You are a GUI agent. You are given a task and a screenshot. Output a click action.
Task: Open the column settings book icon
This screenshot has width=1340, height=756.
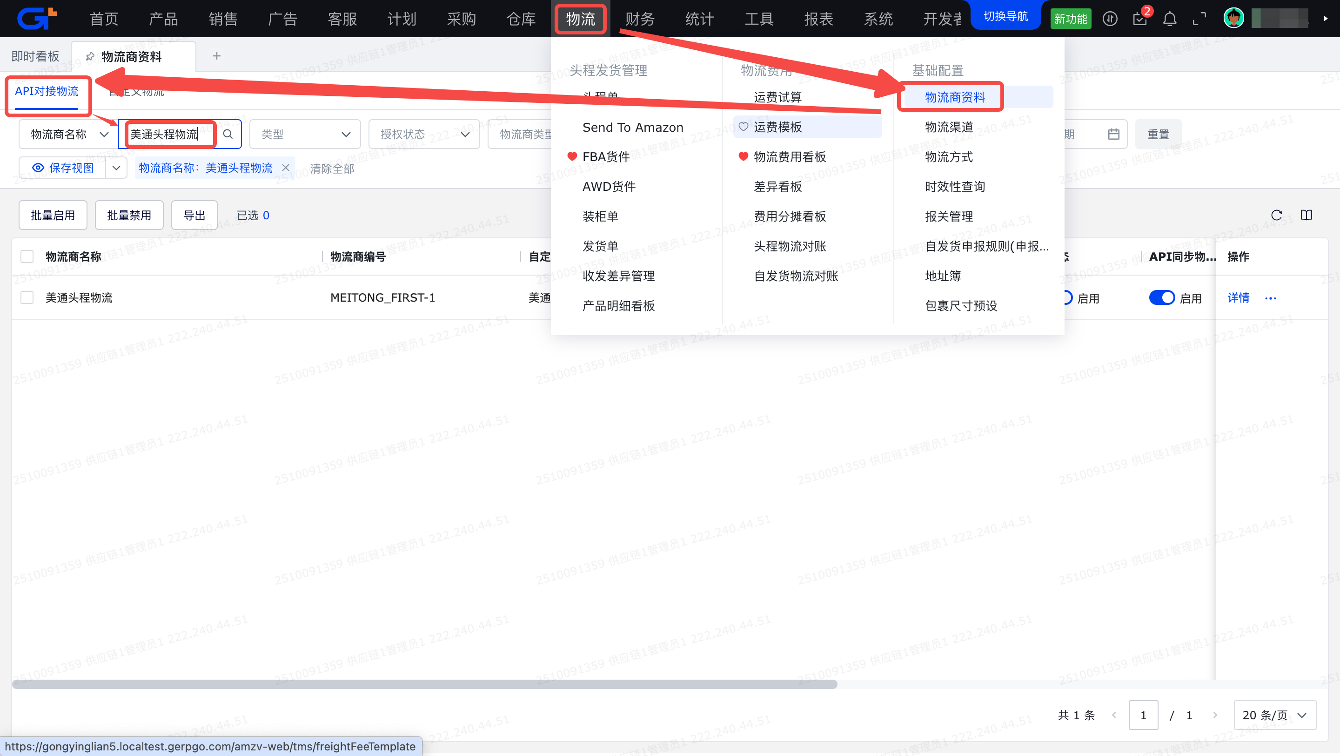coord(1306,215)
